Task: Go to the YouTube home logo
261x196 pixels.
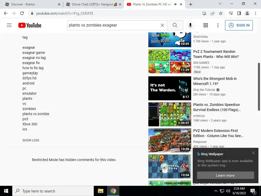Action: click(30, 25)
